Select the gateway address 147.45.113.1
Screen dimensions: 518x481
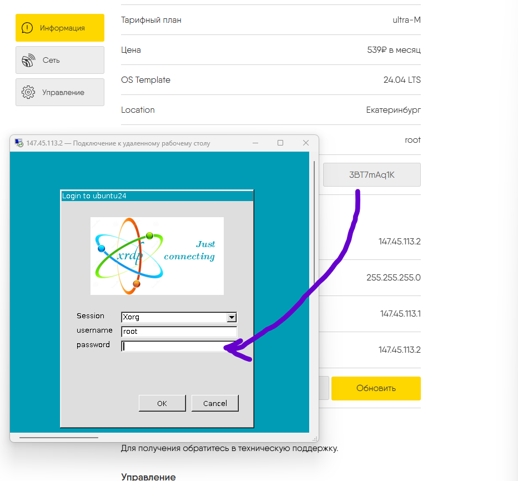tap(400, 313)
